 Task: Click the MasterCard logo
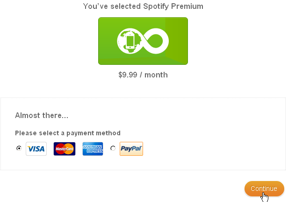[x=65, y=149]
